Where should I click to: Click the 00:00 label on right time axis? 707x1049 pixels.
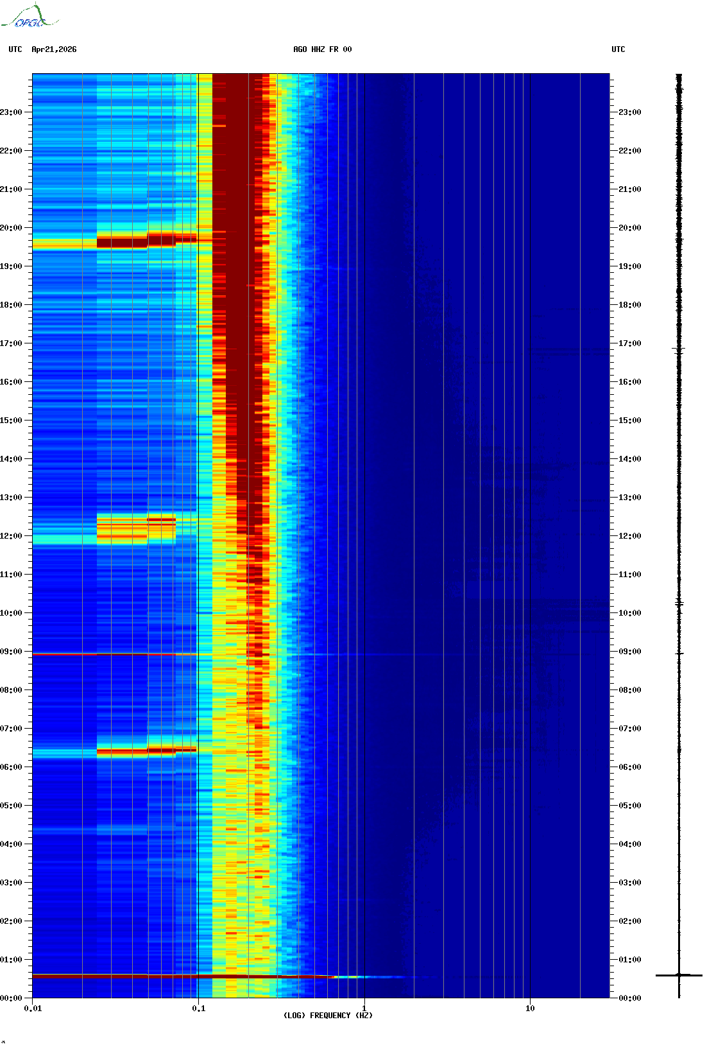pos(629,998)
